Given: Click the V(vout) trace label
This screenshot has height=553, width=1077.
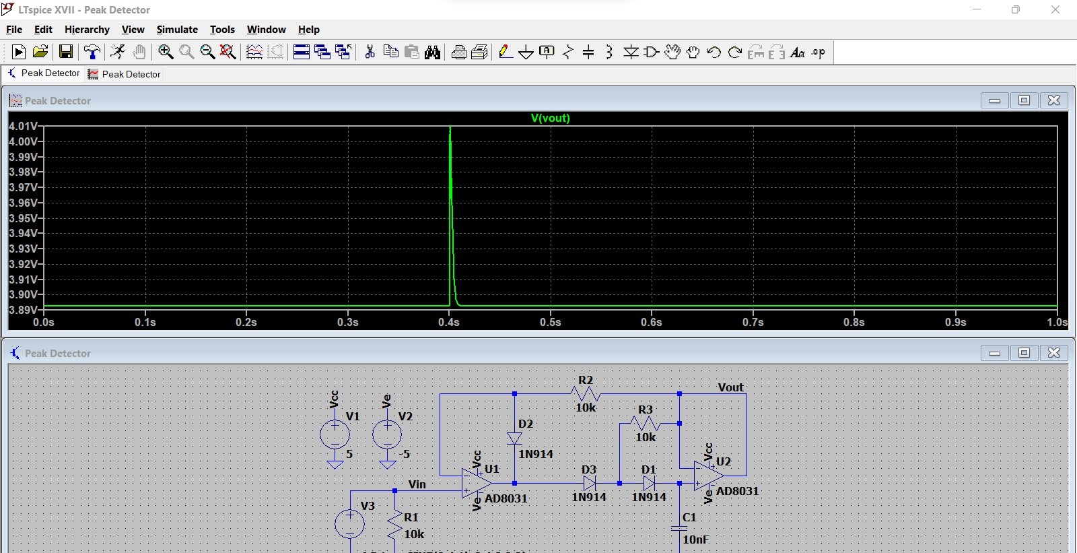Looking at the screenshot, I should [550, 118].
